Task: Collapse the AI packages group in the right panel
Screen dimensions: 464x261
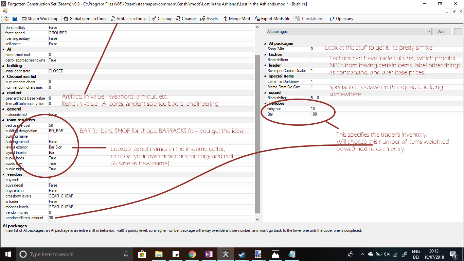Action: pyautogui.click(x=265, y=43)
